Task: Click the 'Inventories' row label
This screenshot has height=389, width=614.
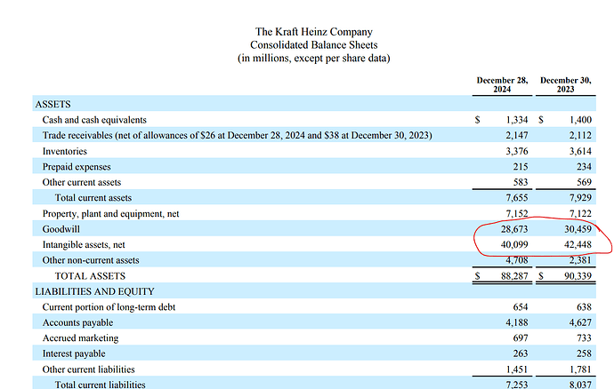Action: click(65, 151)
